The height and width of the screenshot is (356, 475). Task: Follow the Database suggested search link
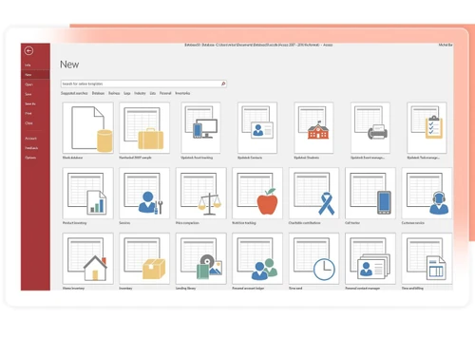(98, 93)
